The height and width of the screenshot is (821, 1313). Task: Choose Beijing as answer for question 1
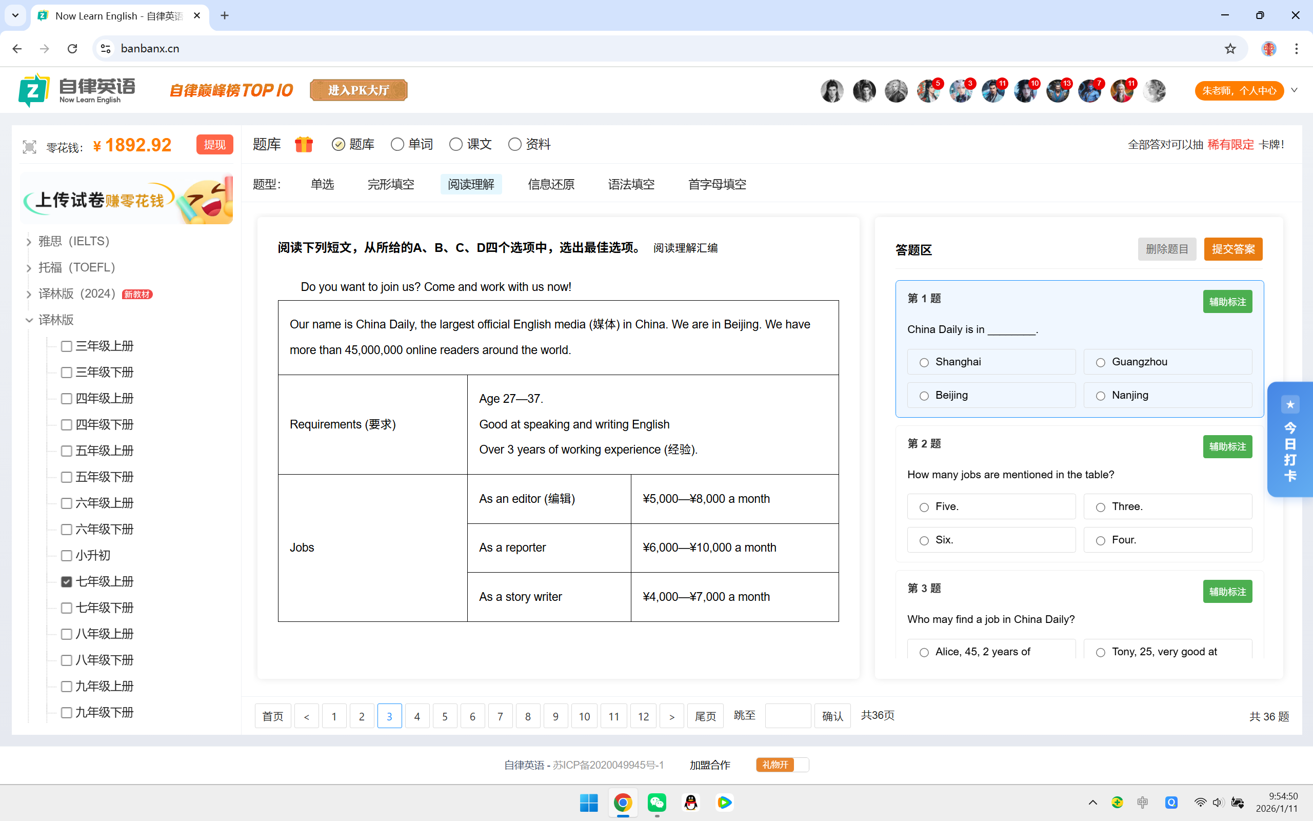[924, 396]
